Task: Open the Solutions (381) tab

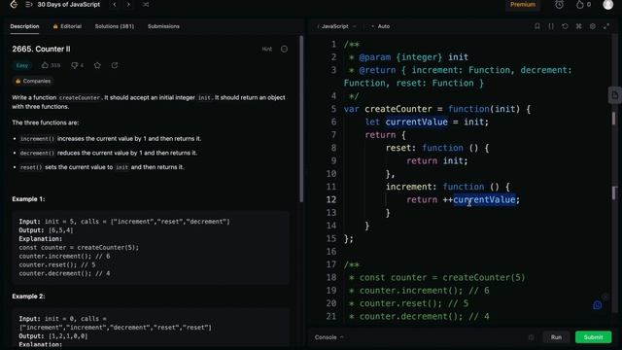Action: click(x=115, y=26)
